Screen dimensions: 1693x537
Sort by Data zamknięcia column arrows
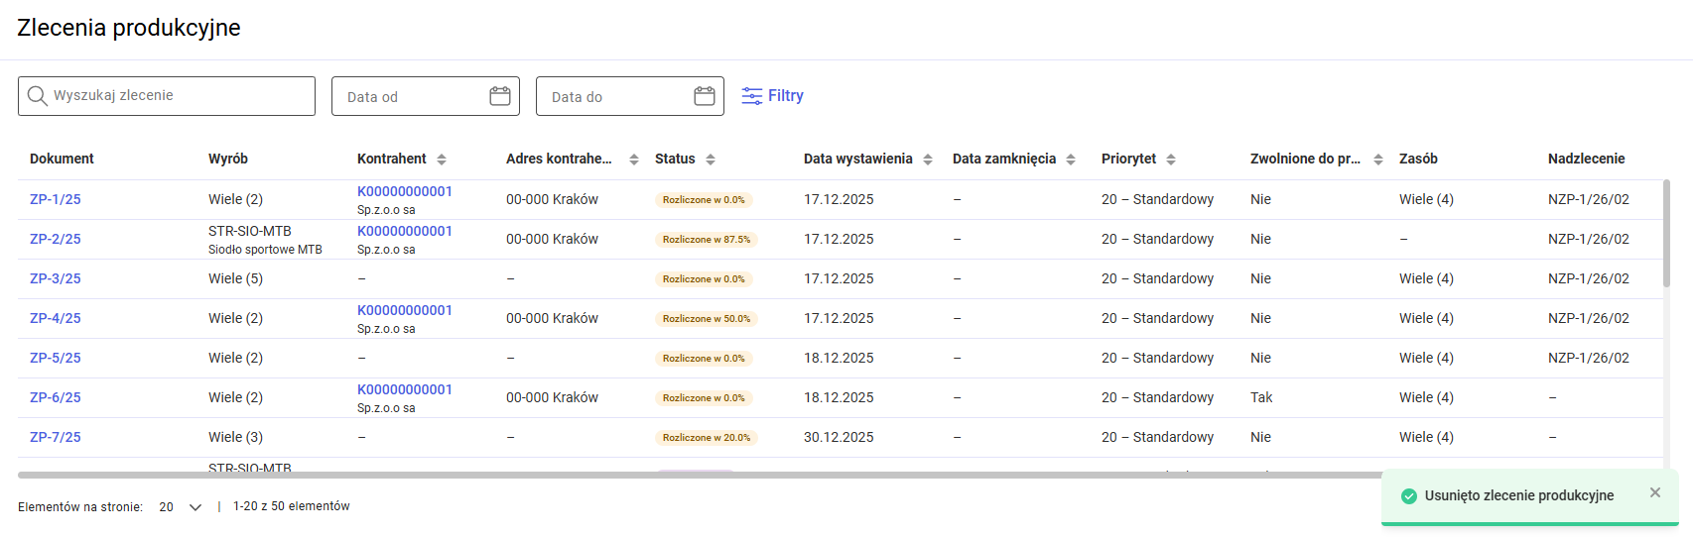point(1071,160)
